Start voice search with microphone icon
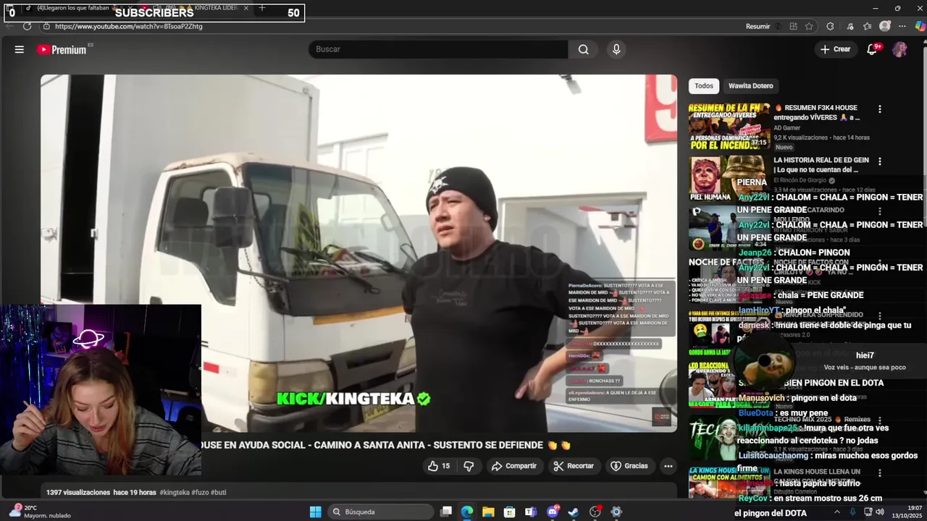Image resolution: width=927 pixels, height=521 pixels. (616, 49)
